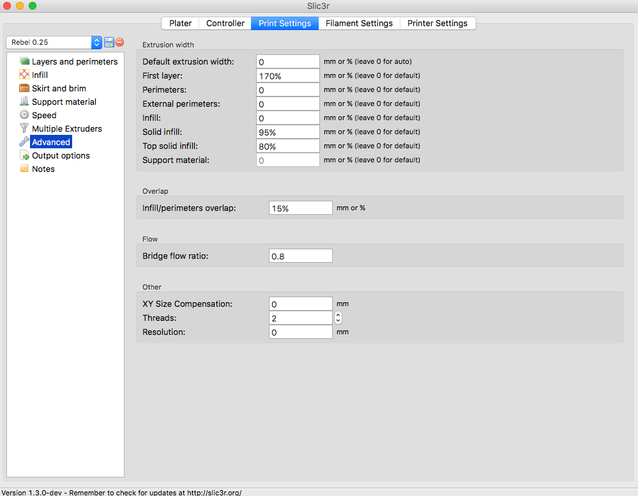
Task: Click the Skirt and brim icon
Action: pyautogui.click(x=25, y=88)
